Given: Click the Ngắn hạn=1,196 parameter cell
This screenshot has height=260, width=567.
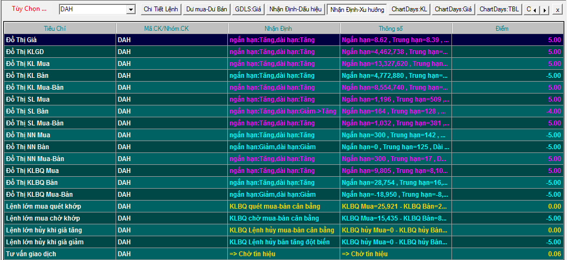Looking at the screenshot, I should [x=396, y=99].
